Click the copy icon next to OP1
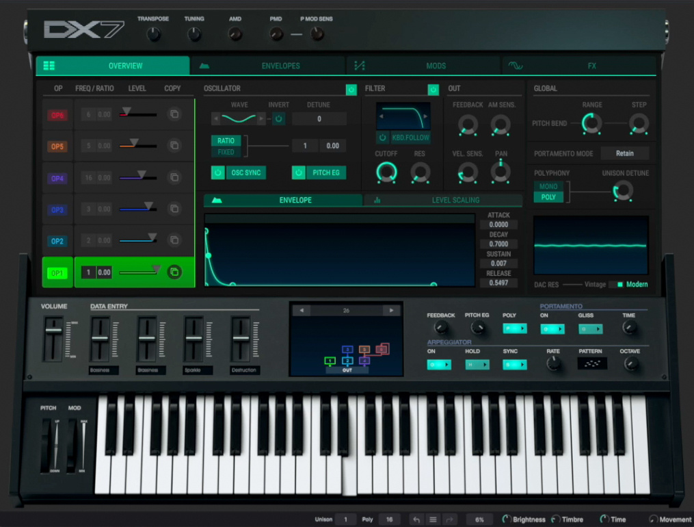Viewport: 694px width, 527px height. click(176, 272)
